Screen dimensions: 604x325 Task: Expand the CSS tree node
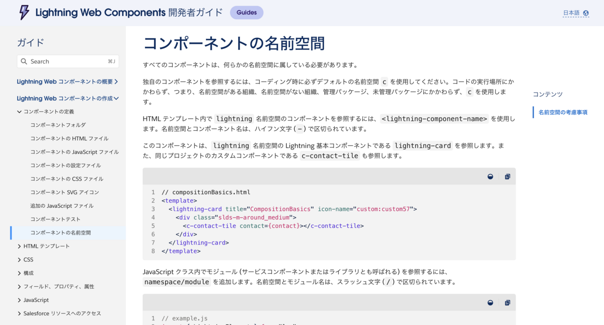coord(19,260)
